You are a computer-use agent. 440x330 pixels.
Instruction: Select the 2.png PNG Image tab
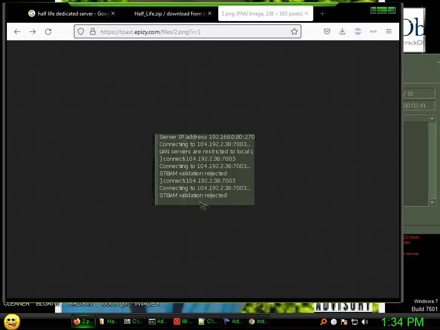(x=262, y=13)
